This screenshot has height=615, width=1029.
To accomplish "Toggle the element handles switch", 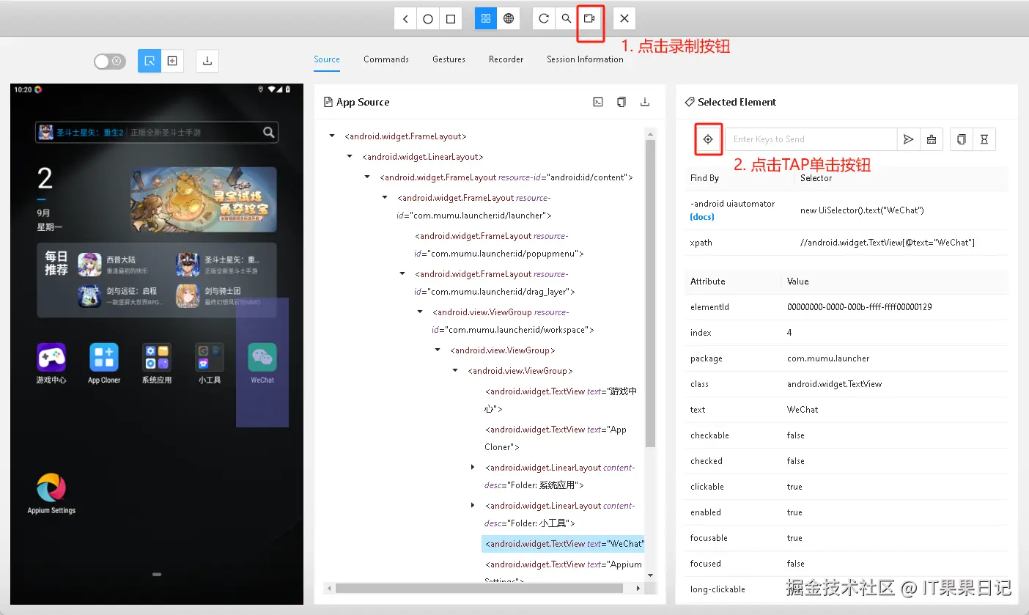I will pyautogui.click(x=110, y=62).
